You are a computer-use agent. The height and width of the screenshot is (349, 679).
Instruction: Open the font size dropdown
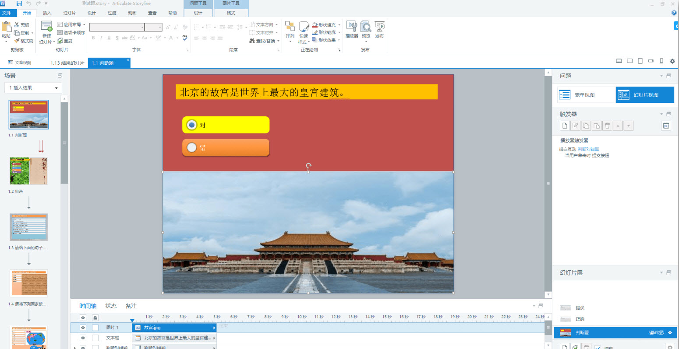coord(160,27)
